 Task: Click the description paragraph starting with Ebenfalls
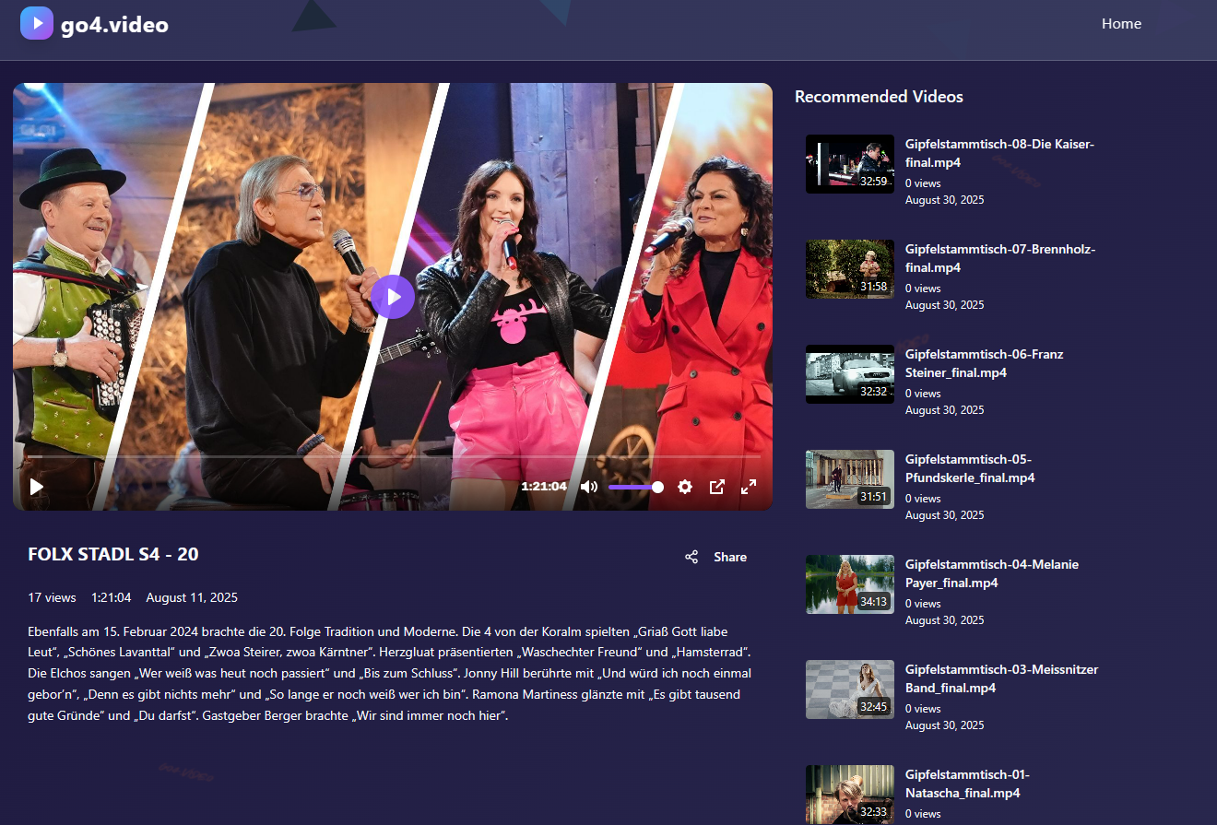pos(390,673)
